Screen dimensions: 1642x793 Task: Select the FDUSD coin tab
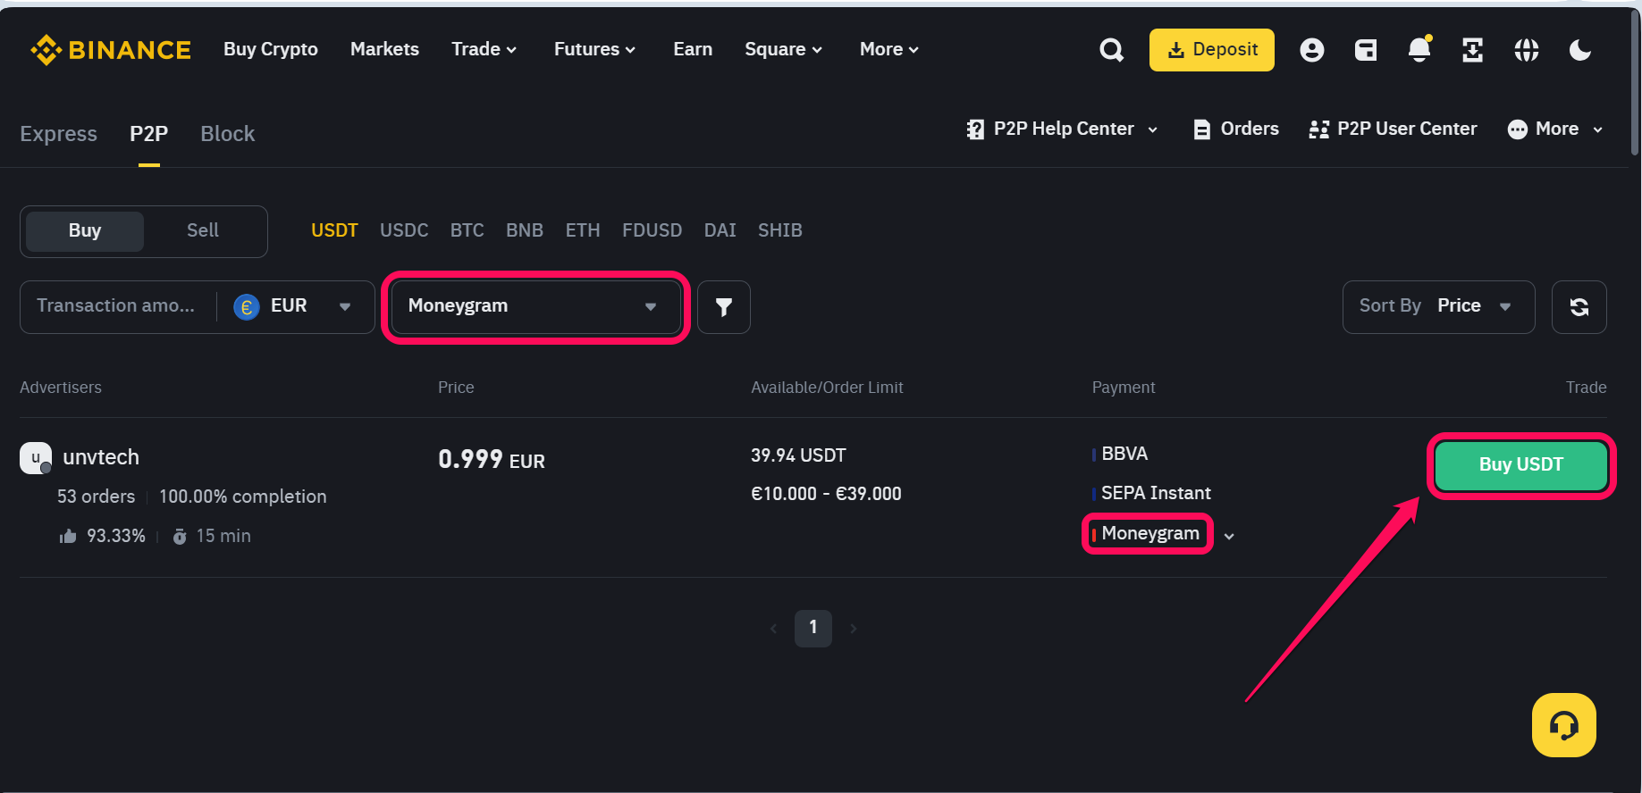coord(653,231)
